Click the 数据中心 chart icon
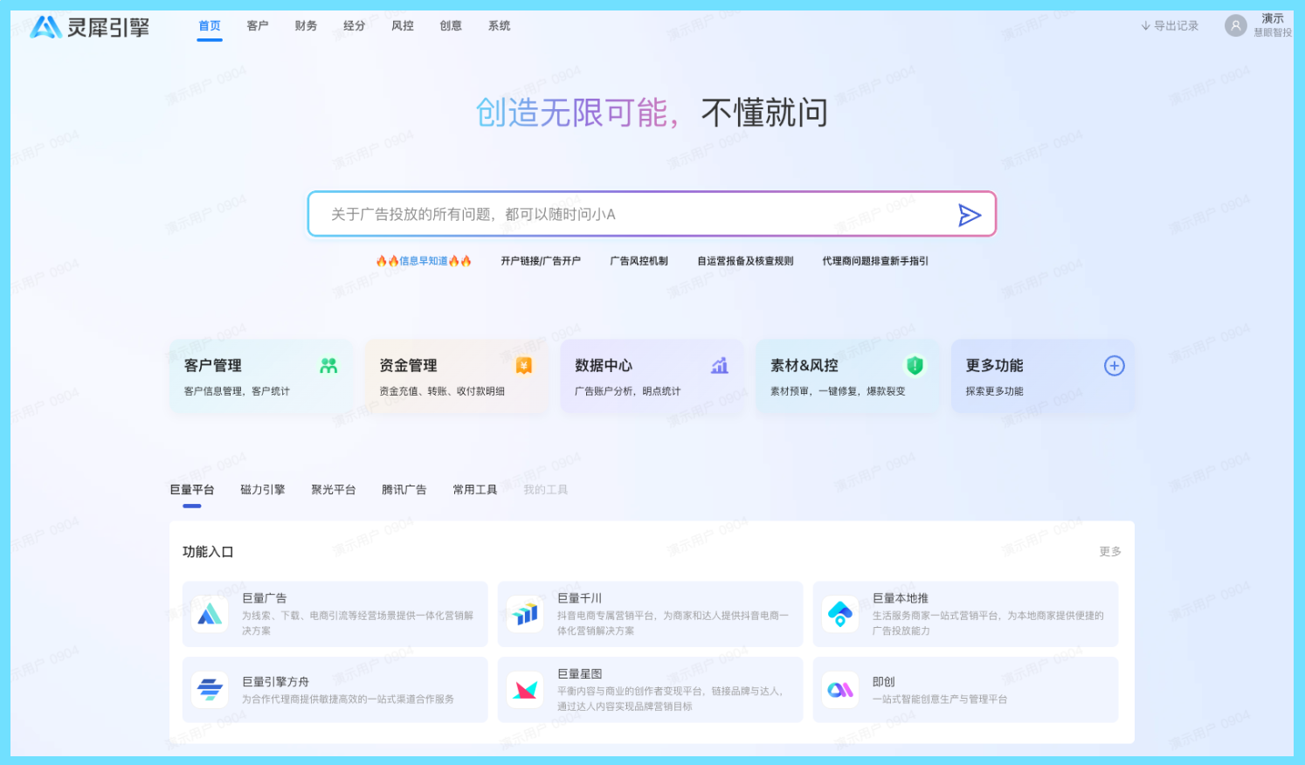 pos(720,366)
